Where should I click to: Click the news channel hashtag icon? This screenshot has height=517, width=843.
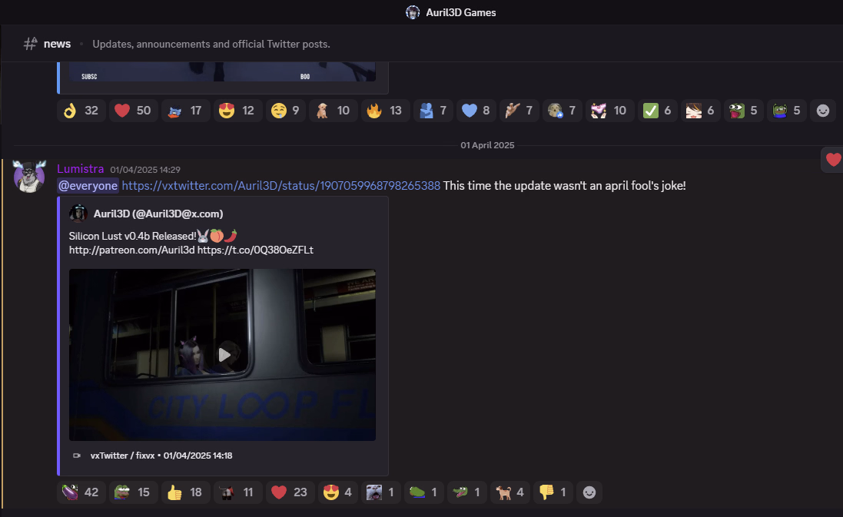[x=31, y=44]
